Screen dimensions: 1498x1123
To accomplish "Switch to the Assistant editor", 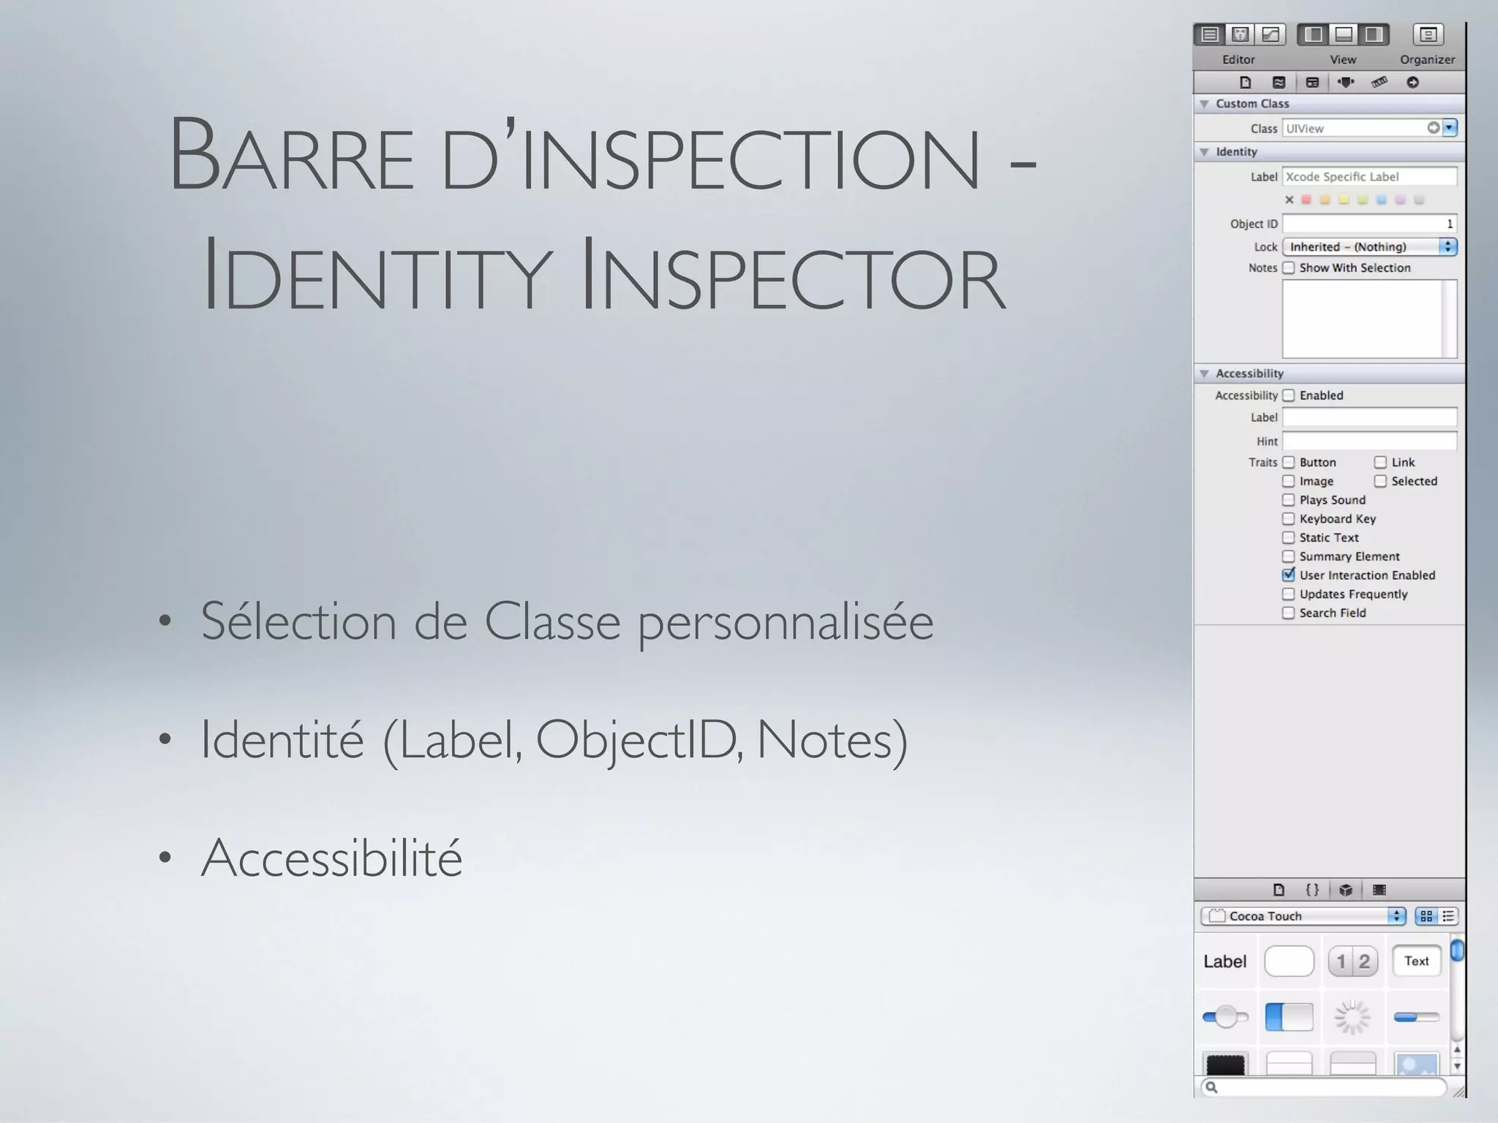I will tap(1240, 34).
